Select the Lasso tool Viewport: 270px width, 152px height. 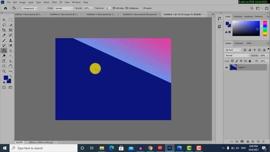point(4,25)
